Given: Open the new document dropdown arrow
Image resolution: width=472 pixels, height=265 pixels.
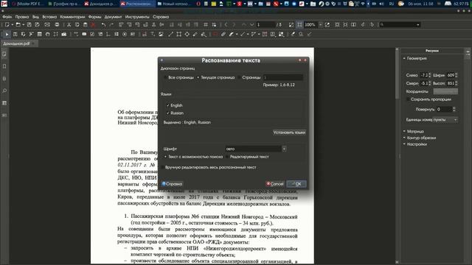Looking at the screenshot, I should coord(12,24).
